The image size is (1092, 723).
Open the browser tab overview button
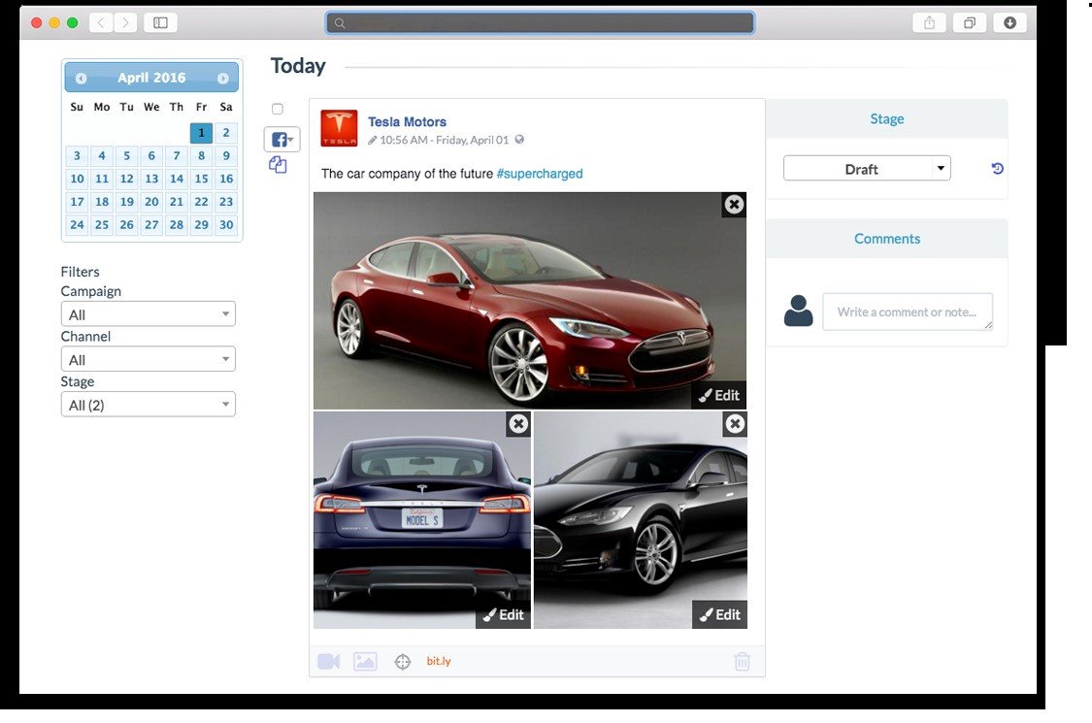click(x=970, y=22)
